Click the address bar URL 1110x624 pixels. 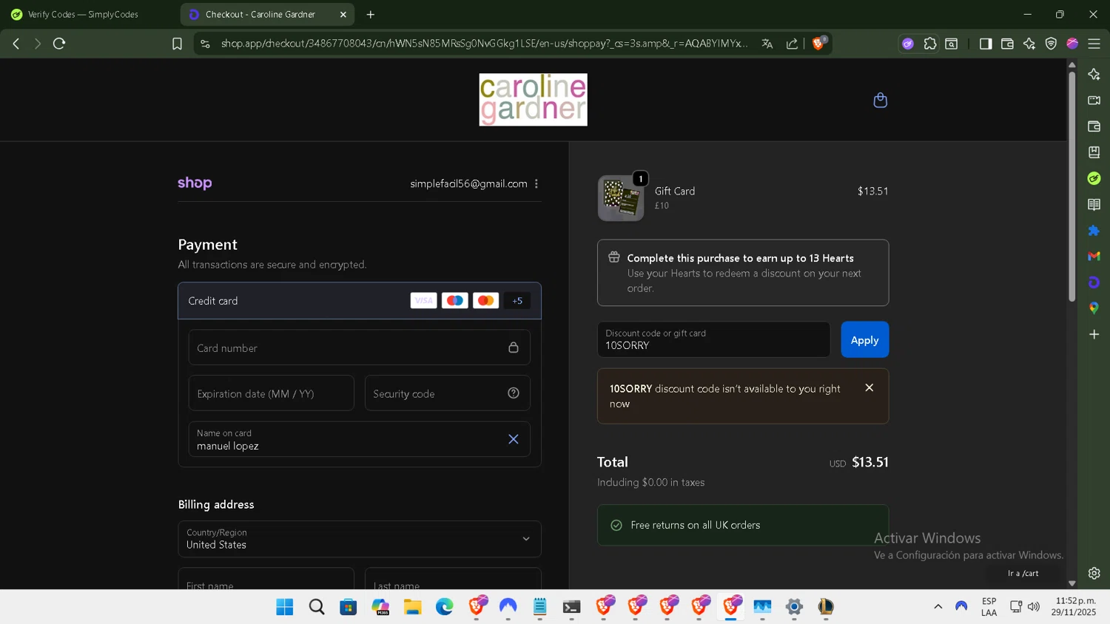484,44
